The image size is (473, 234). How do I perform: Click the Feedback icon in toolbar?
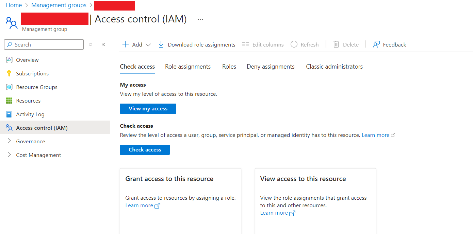pos(376,44)
